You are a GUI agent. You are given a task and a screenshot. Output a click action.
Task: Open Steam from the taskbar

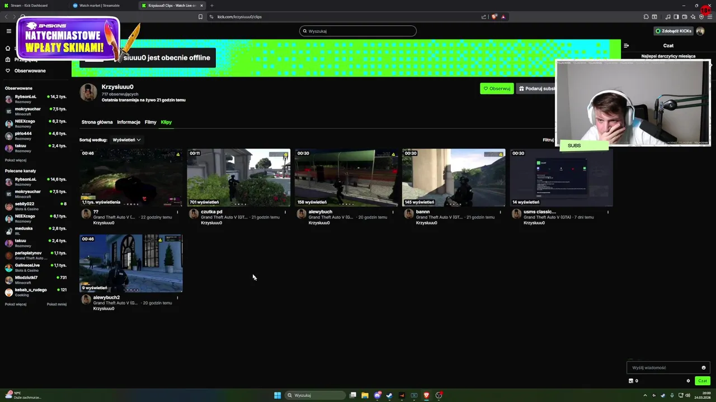(x=389, y=395)
